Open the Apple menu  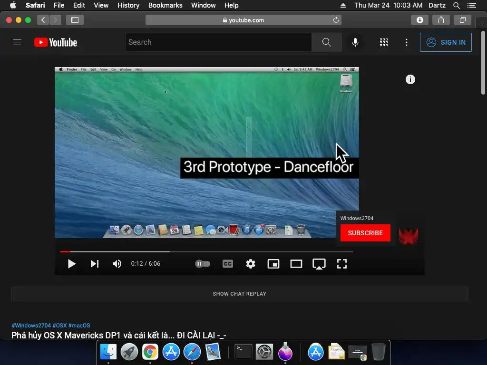pos(13,5)
